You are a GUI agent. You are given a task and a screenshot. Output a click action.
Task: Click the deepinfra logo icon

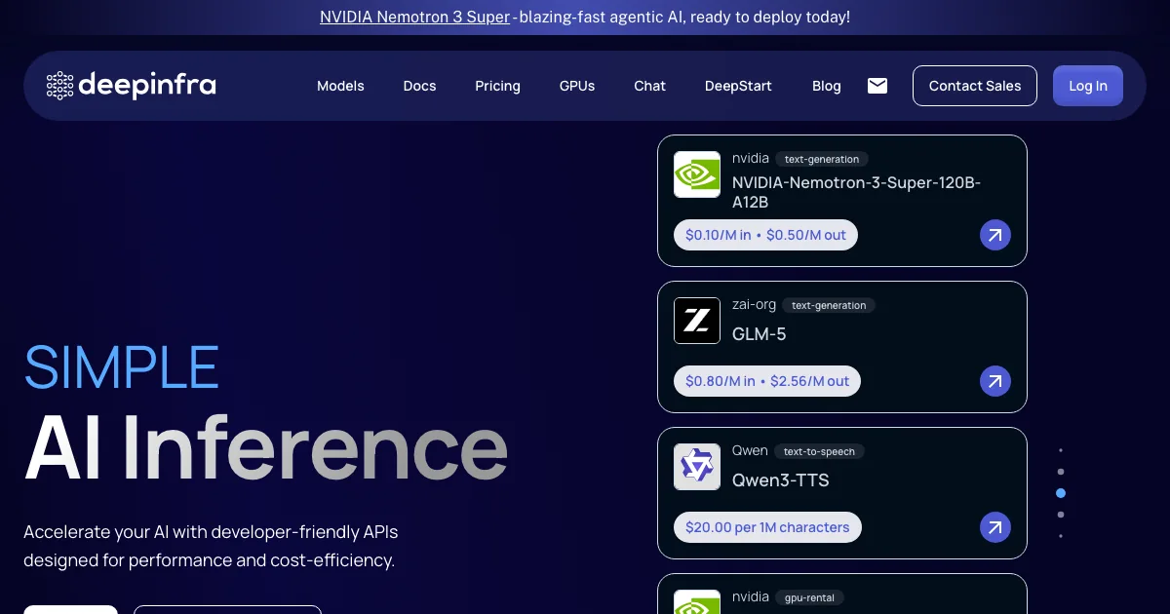[x=60, y=86]
